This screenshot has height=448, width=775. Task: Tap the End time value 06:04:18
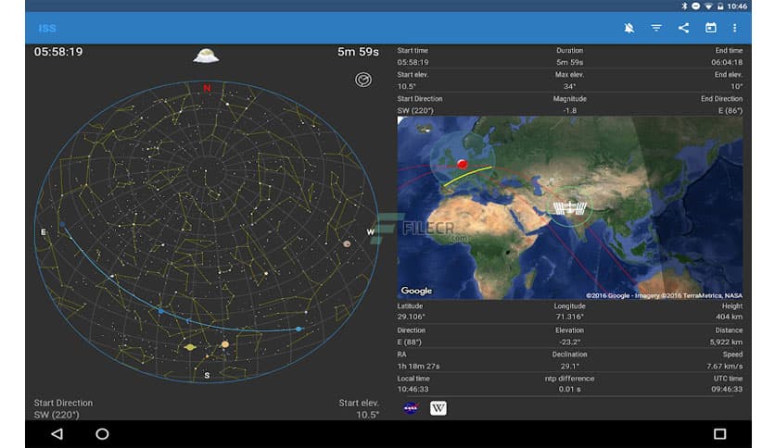727,62
